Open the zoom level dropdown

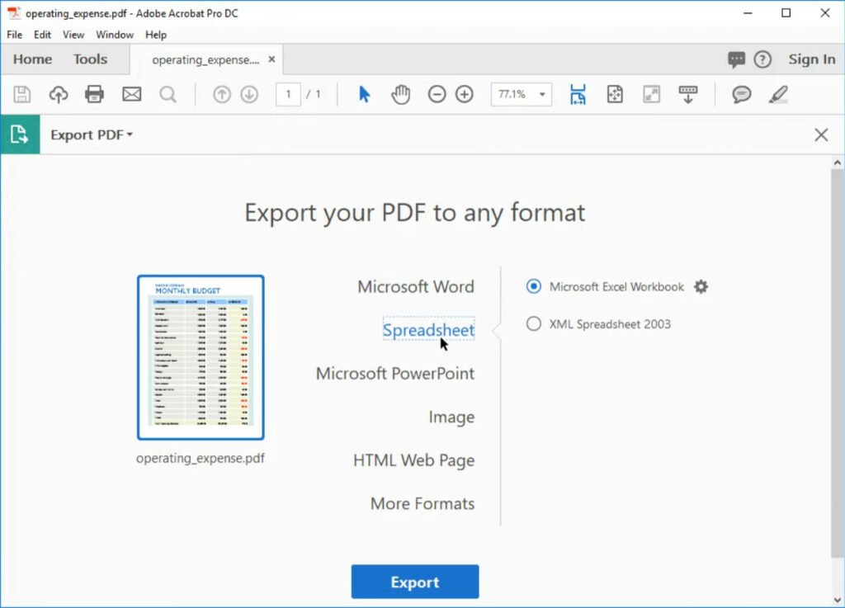(x=541, y=94)
